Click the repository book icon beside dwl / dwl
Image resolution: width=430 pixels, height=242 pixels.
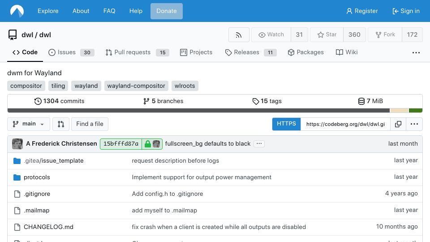click(13, 35)
